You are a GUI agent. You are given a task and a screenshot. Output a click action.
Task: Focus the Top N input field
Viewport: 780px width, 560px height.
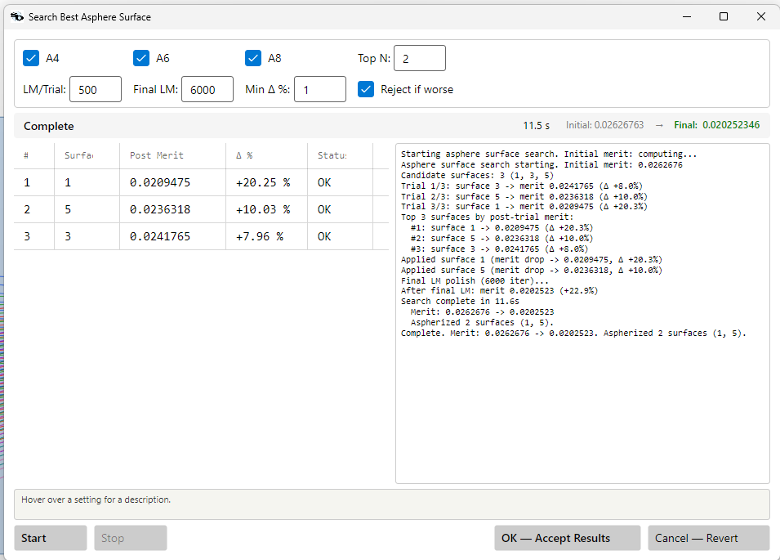(x=420, y=58)
